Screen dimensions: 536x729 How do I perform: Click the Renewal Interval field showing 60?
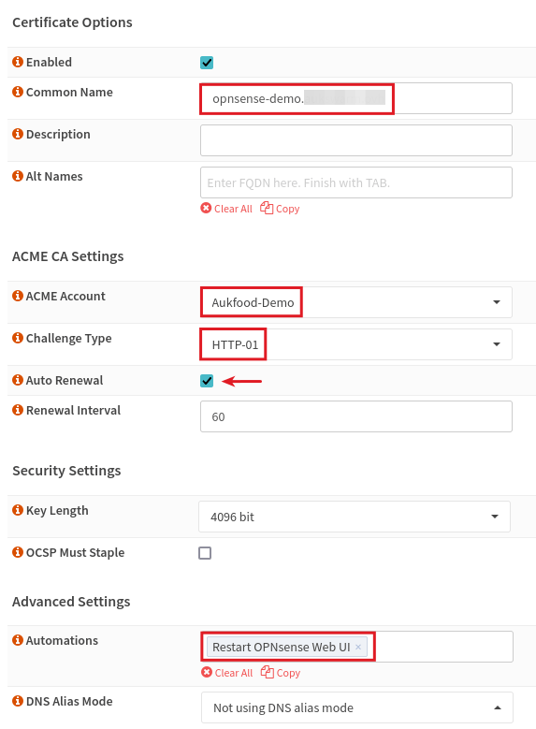click(356, 416)
